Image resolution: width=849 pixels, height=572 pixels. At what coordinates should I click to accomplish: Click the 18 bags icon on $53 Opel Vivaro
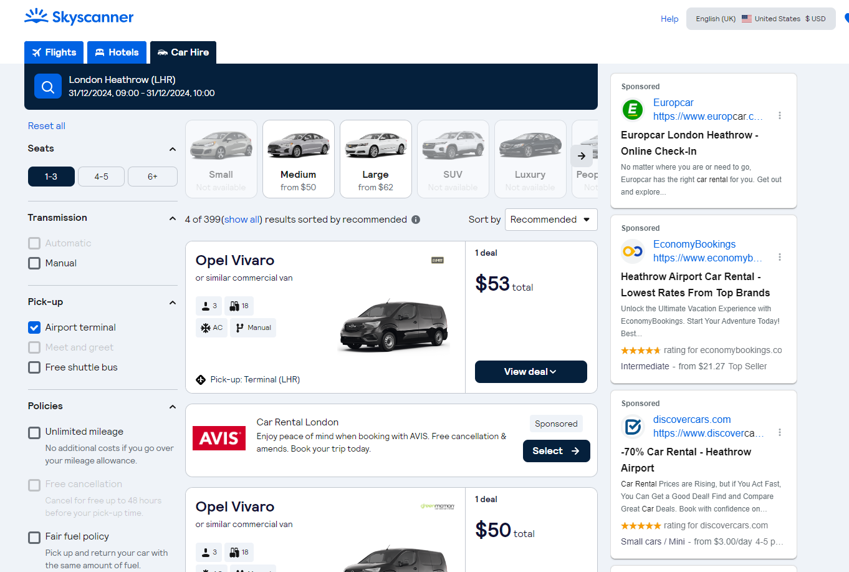(239, 306)
